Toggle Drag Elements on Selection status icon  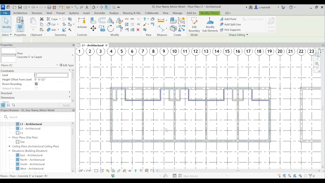click(x=300, y=176)
